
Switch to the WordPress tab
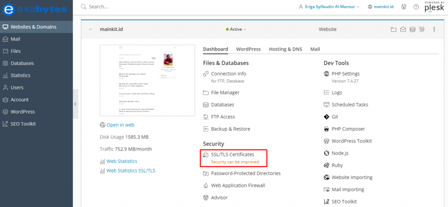[x=248, y=49]
